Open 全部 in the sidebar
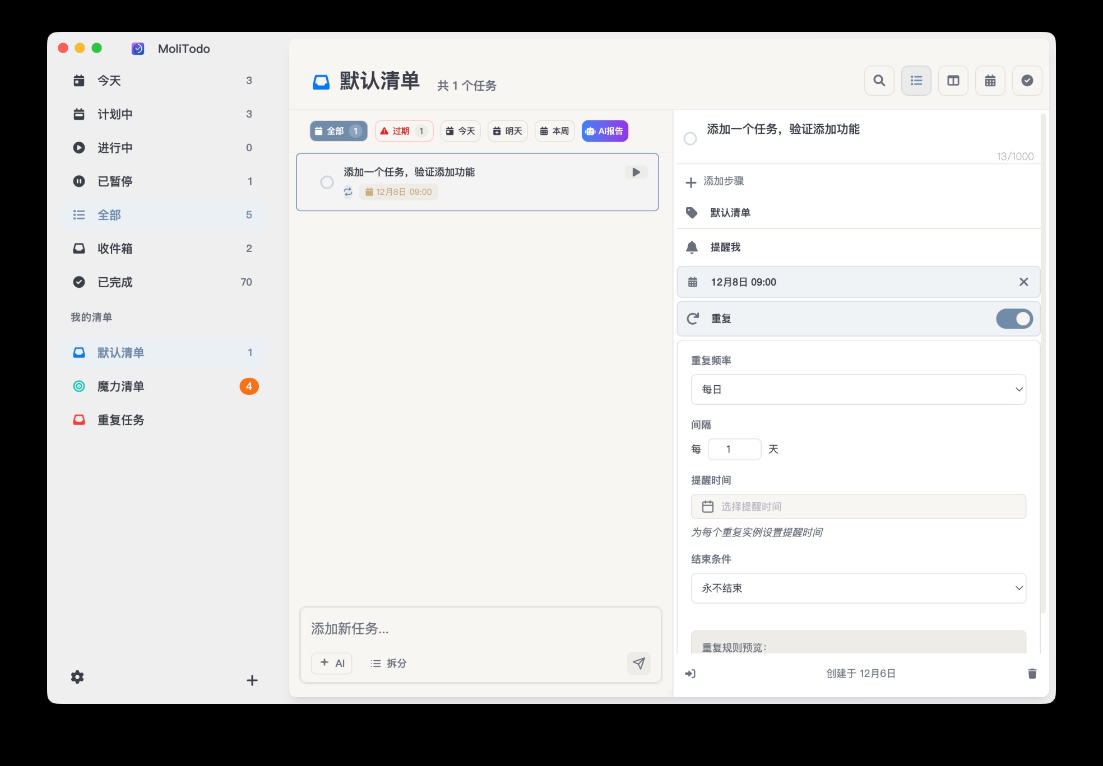This screenshot has width=1103, height=766. click(164, 215)
